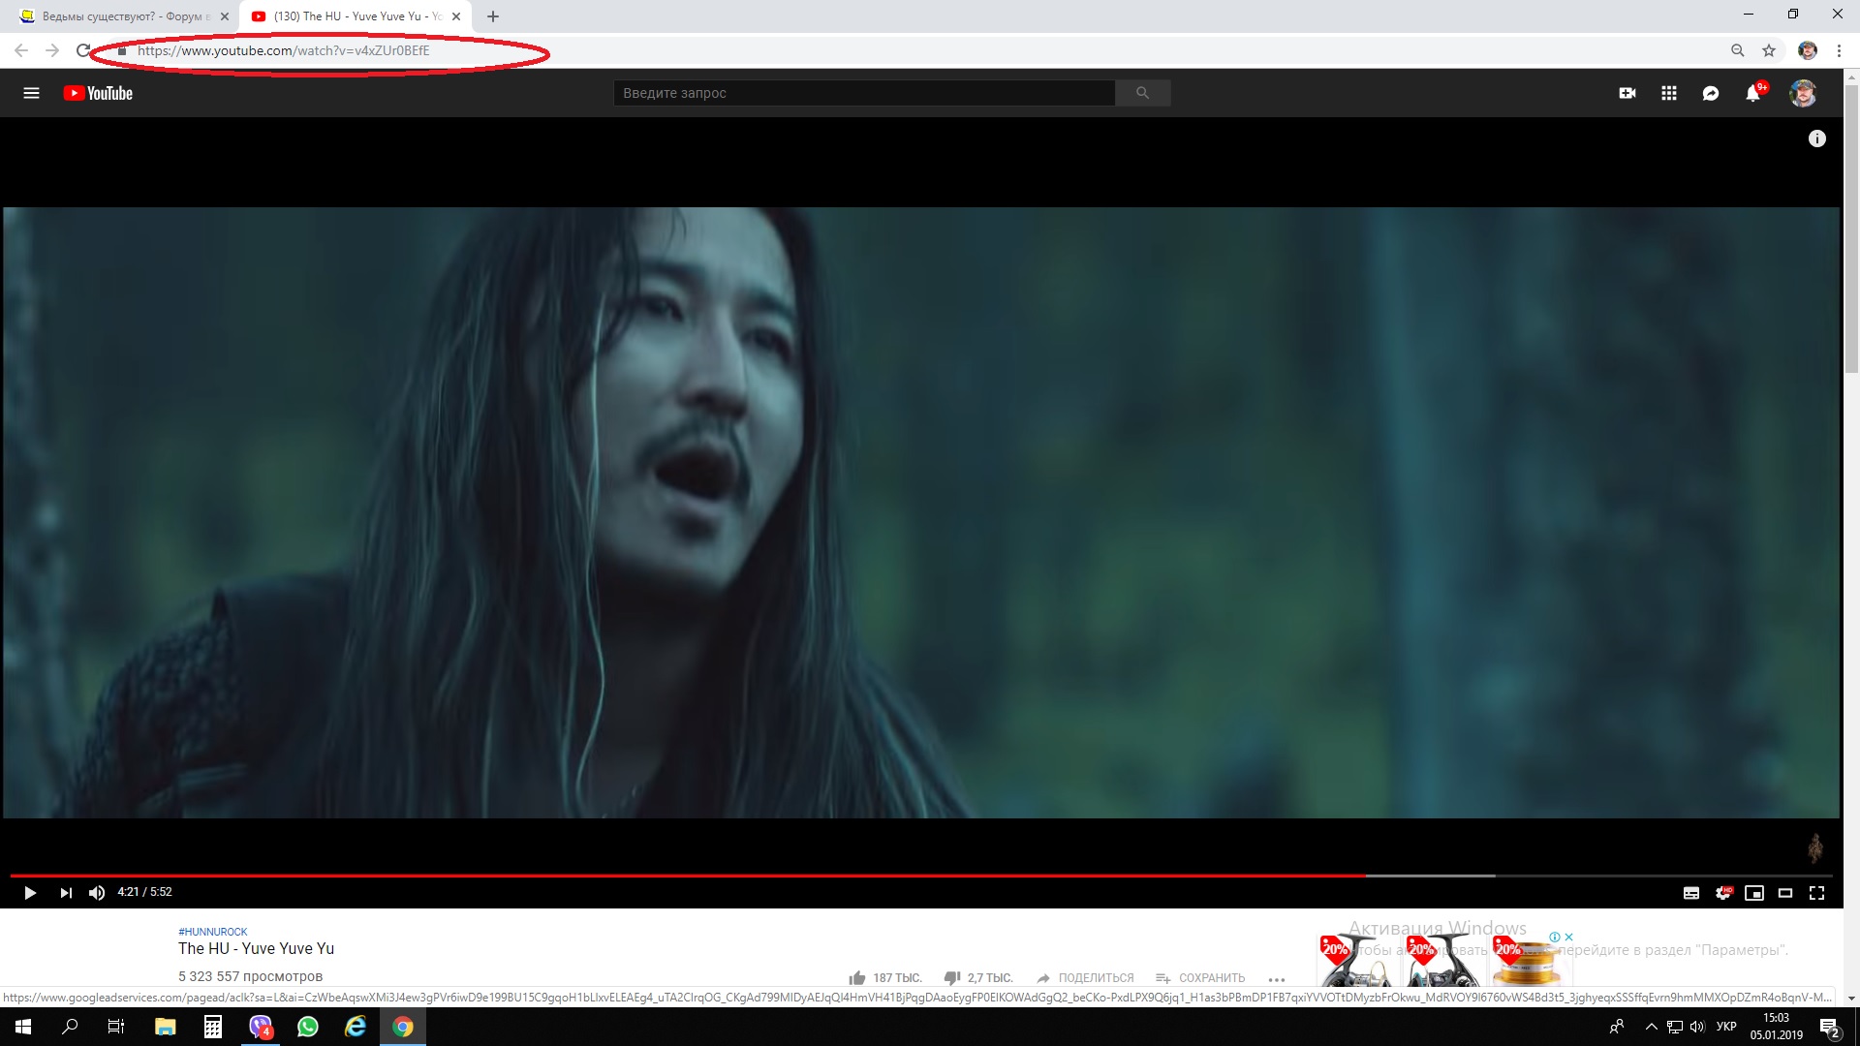Open the YouTube messages icon

[x=1711, y=93]
